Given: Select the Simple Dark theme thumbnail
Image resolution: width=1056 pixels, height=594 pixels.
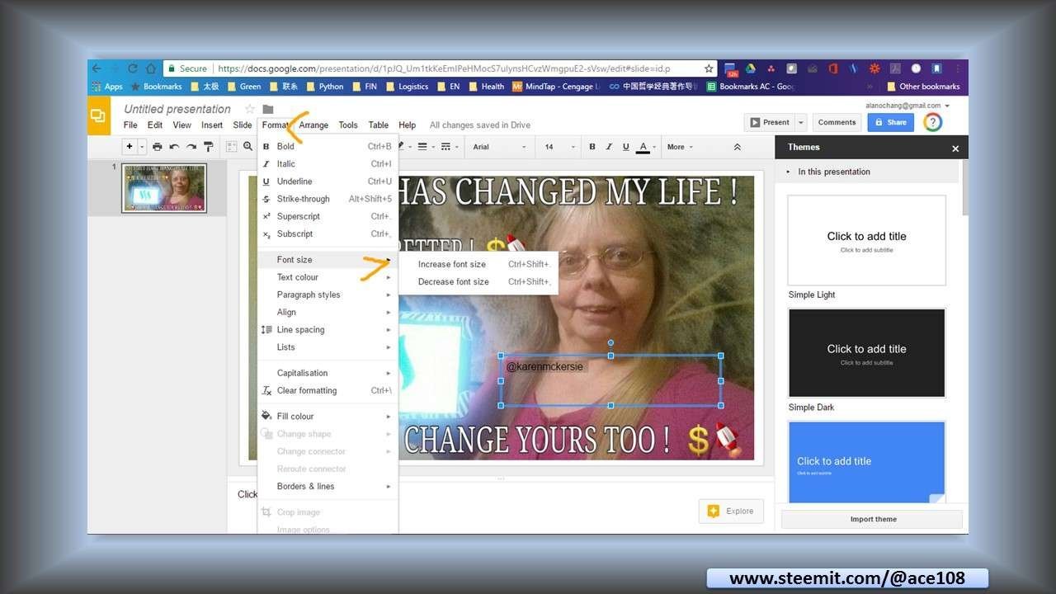Looking at the screenshot, I should 866,353.
